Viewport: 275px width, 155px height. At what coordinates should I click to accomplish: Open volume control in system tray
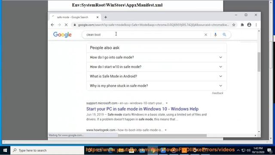click(248, 150)
